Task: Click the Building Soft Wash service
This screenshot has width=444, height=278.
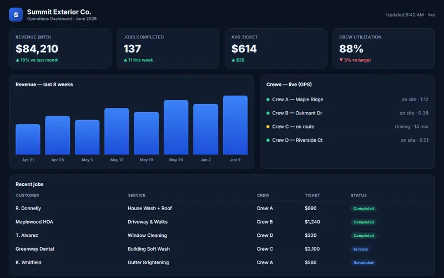Action: tap(149, 249)
